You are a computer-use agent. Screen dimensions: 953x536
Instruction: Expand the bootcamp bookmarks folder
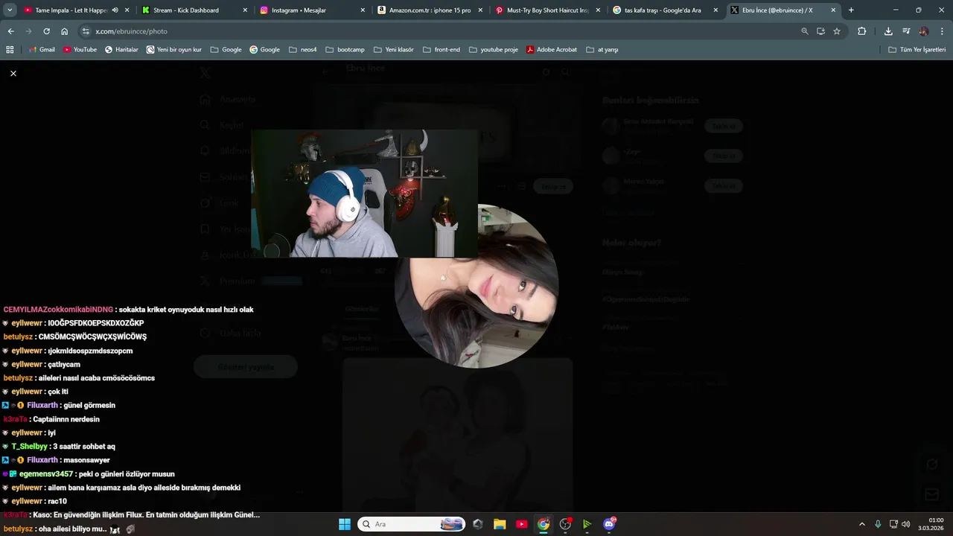[345, 49]
